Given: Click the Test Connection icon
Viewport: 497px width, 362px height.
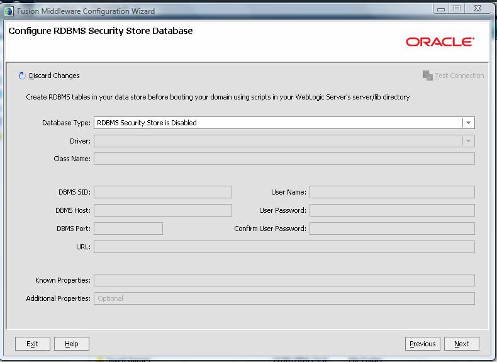Looking at the screenshot, I should click(428, 76).
